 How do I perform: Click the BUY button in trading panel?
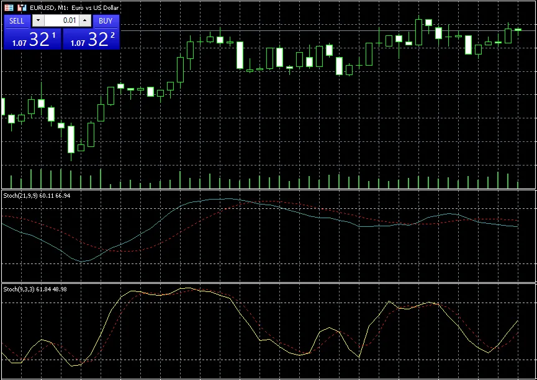click(106, 21)
